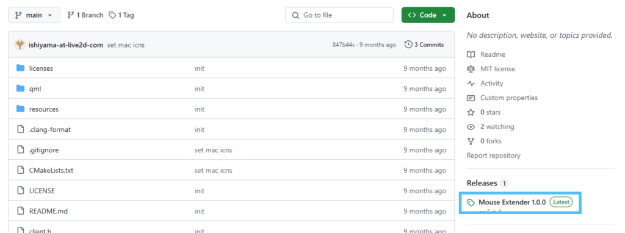Click the tag icon beside Mouse Extender 1.0.0
The image size is (625, 233).
coord(471,203)
